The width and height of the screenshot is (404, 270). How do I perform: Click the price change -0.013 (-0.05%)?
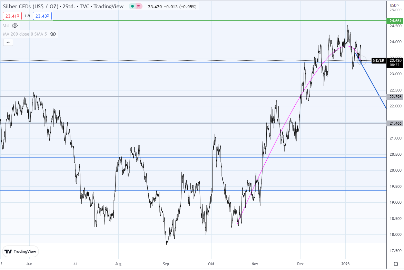pyautogui.click(x=180, y=7)
